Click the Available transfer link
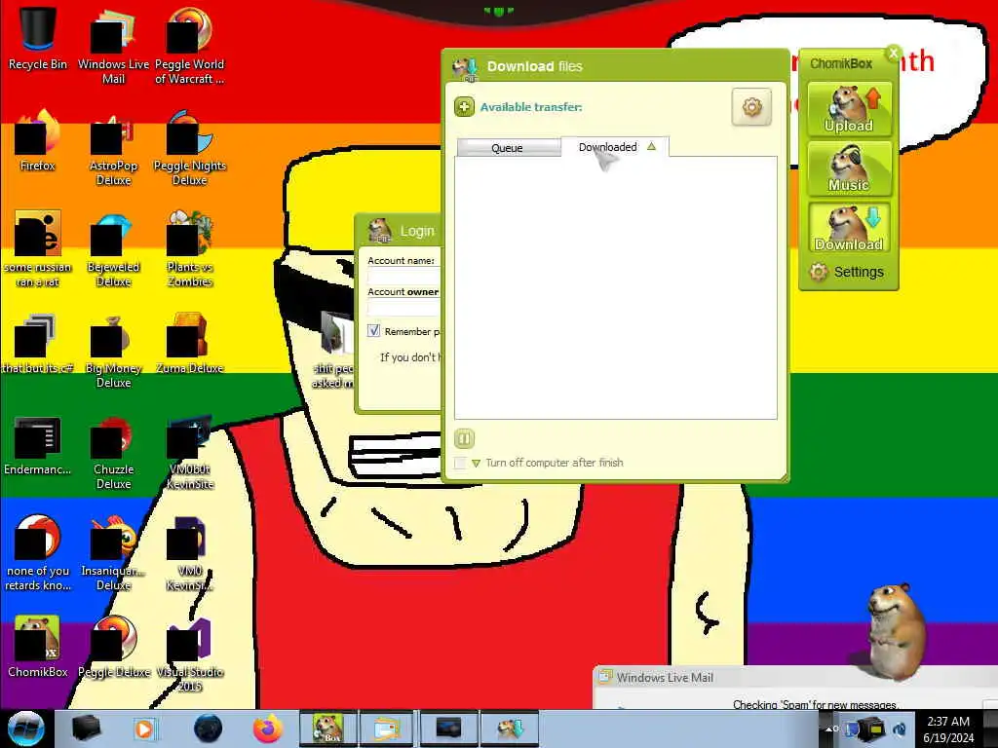Viewport: 998px width, 748px height. (x=531, y=107)
